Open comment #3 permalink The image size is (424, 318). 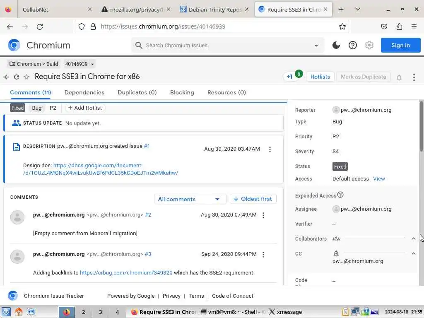(148, 254)
